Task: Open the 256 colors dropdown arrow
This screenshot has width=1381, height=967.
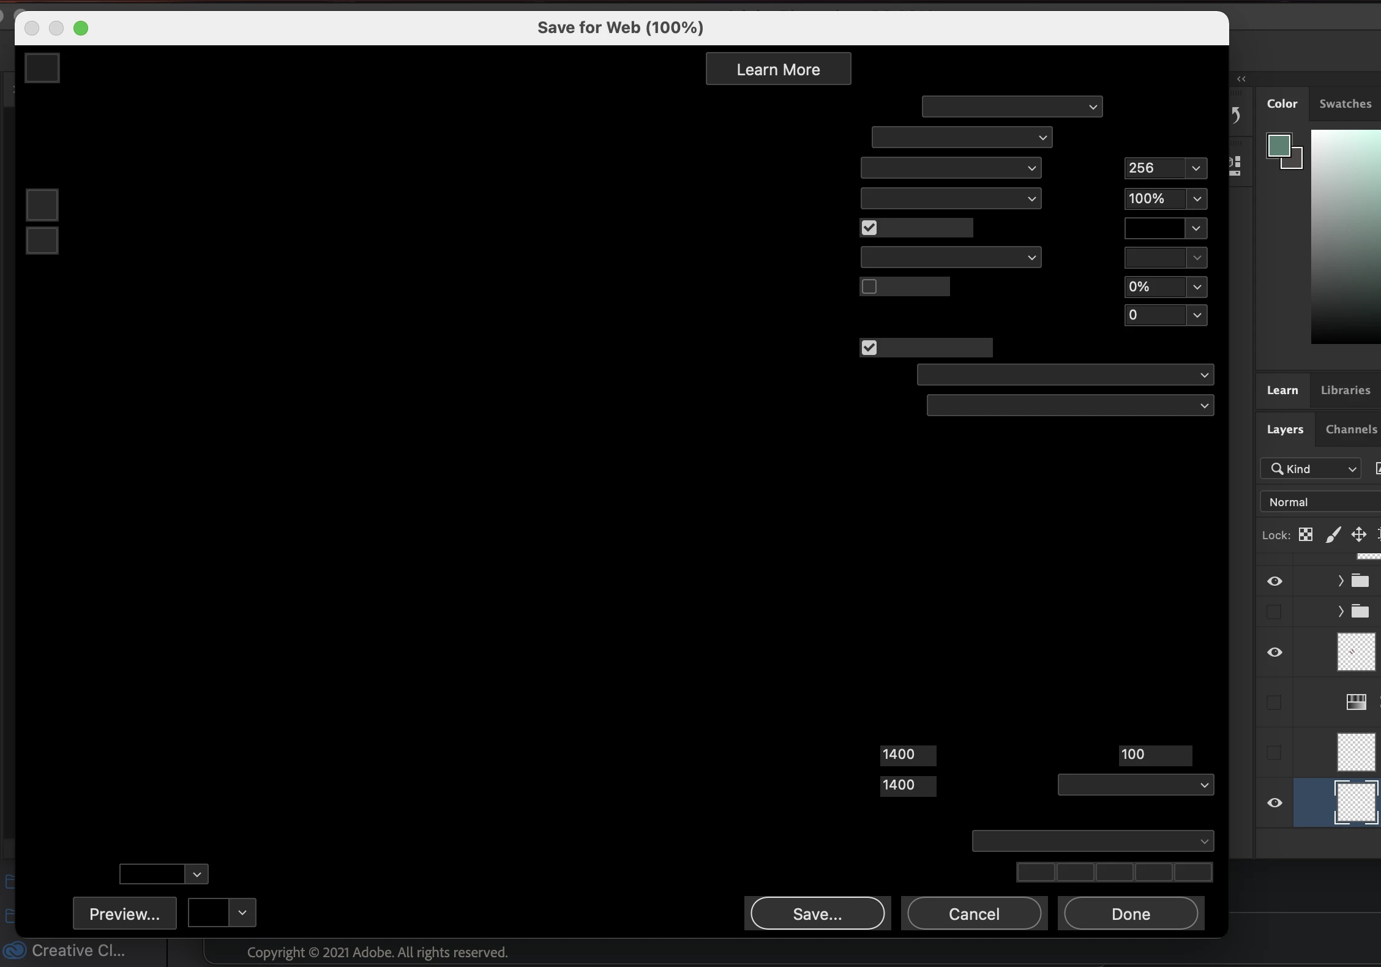Action: point(1196,168)
